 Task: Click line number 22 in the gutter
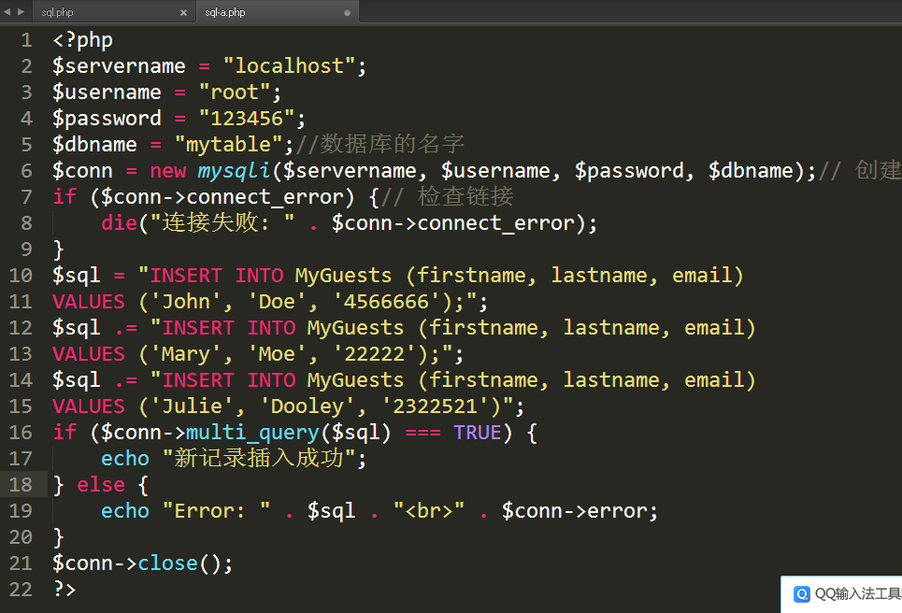point(21,590)
